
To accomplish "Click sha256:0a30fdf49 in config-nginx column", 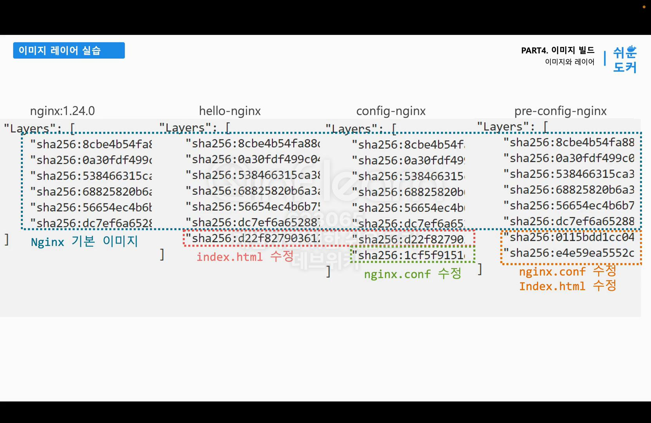I will coord(409,161).
